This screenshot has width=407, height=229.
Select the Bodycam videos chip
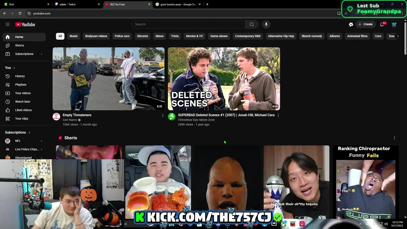click(96, 36)
